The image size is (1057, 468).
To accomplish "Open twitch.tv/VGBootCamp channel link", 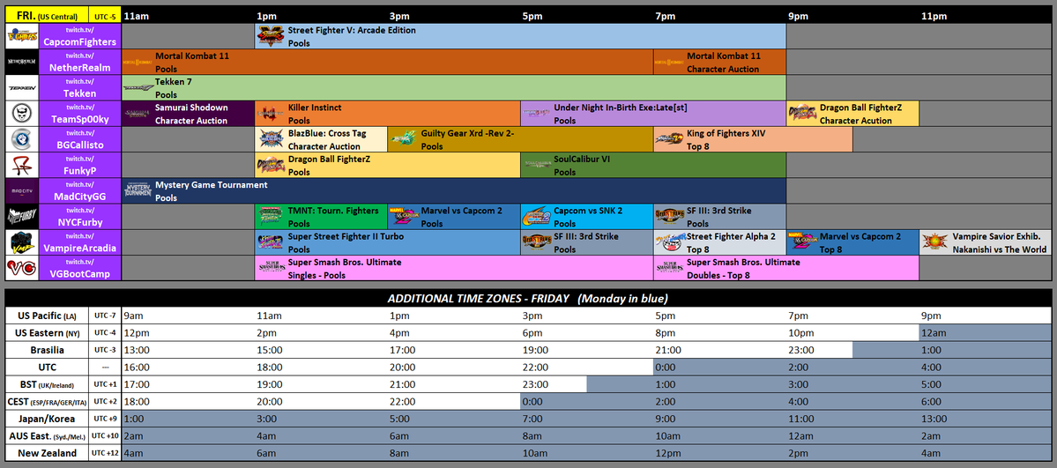I will coord(79,268).
